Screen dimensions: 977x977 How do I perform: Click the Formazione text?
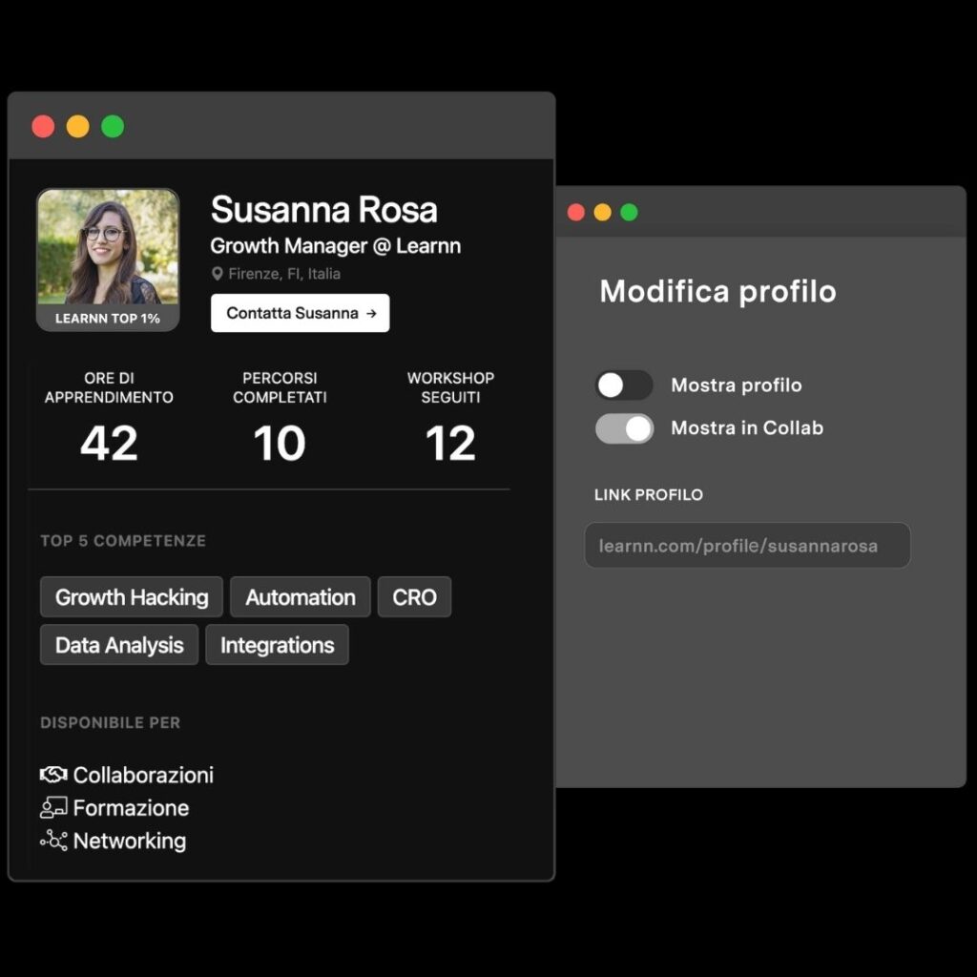pyautogui.click(x=131, y=808)
